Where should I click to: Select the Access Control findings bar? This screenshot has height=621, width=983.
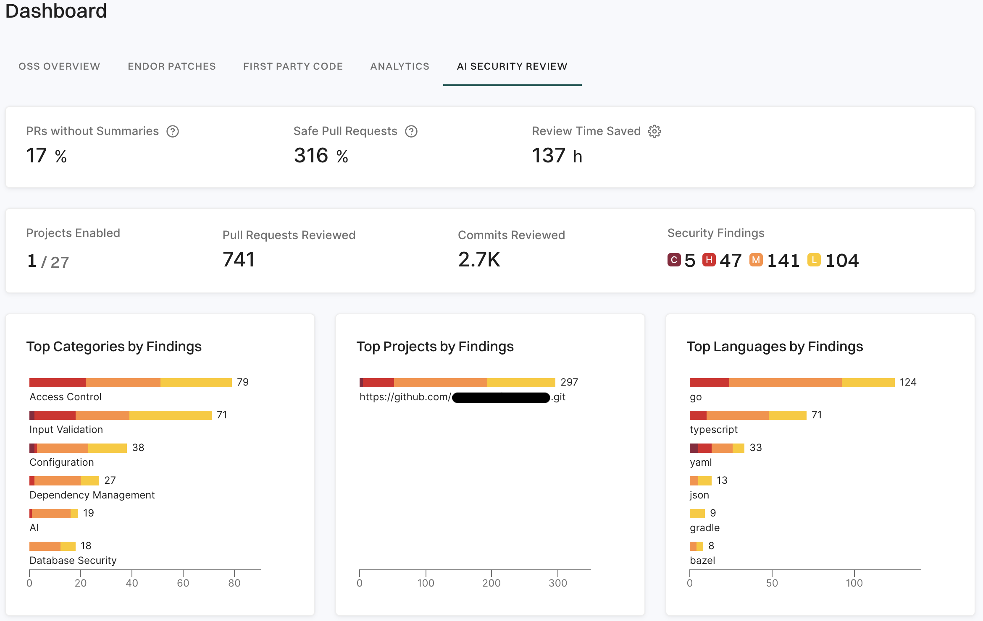[x=130, y=382]
